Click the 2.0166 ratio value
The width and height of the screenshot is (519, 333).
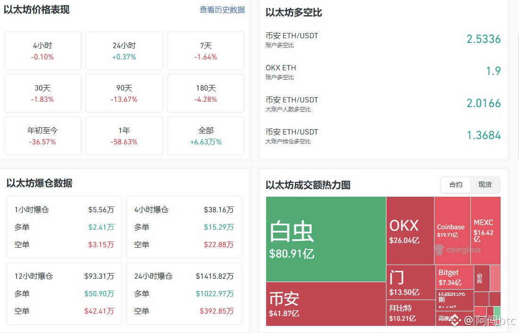point(484,103)
